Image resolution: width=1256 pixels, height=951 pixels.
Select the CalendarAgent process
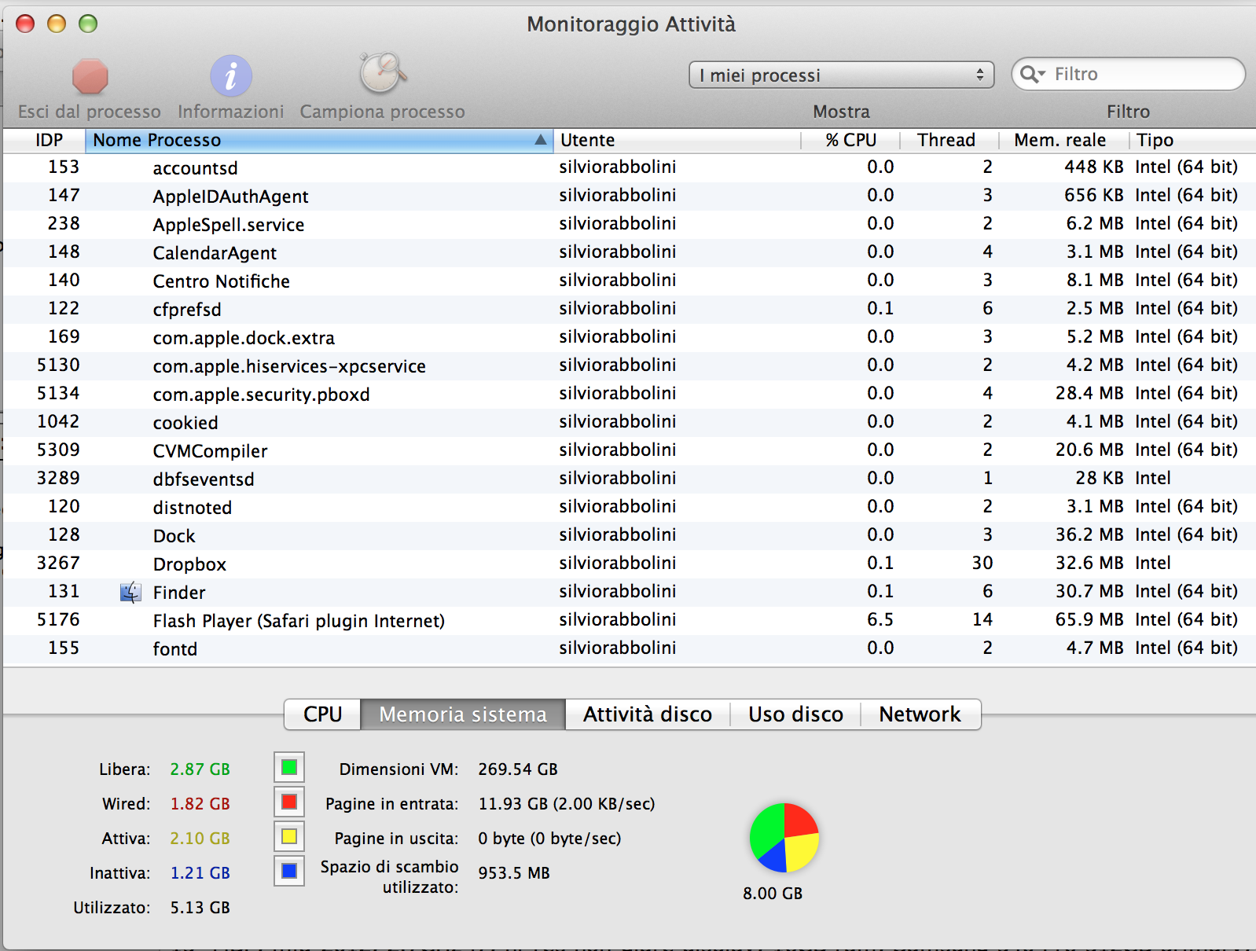tap(629, 252)
